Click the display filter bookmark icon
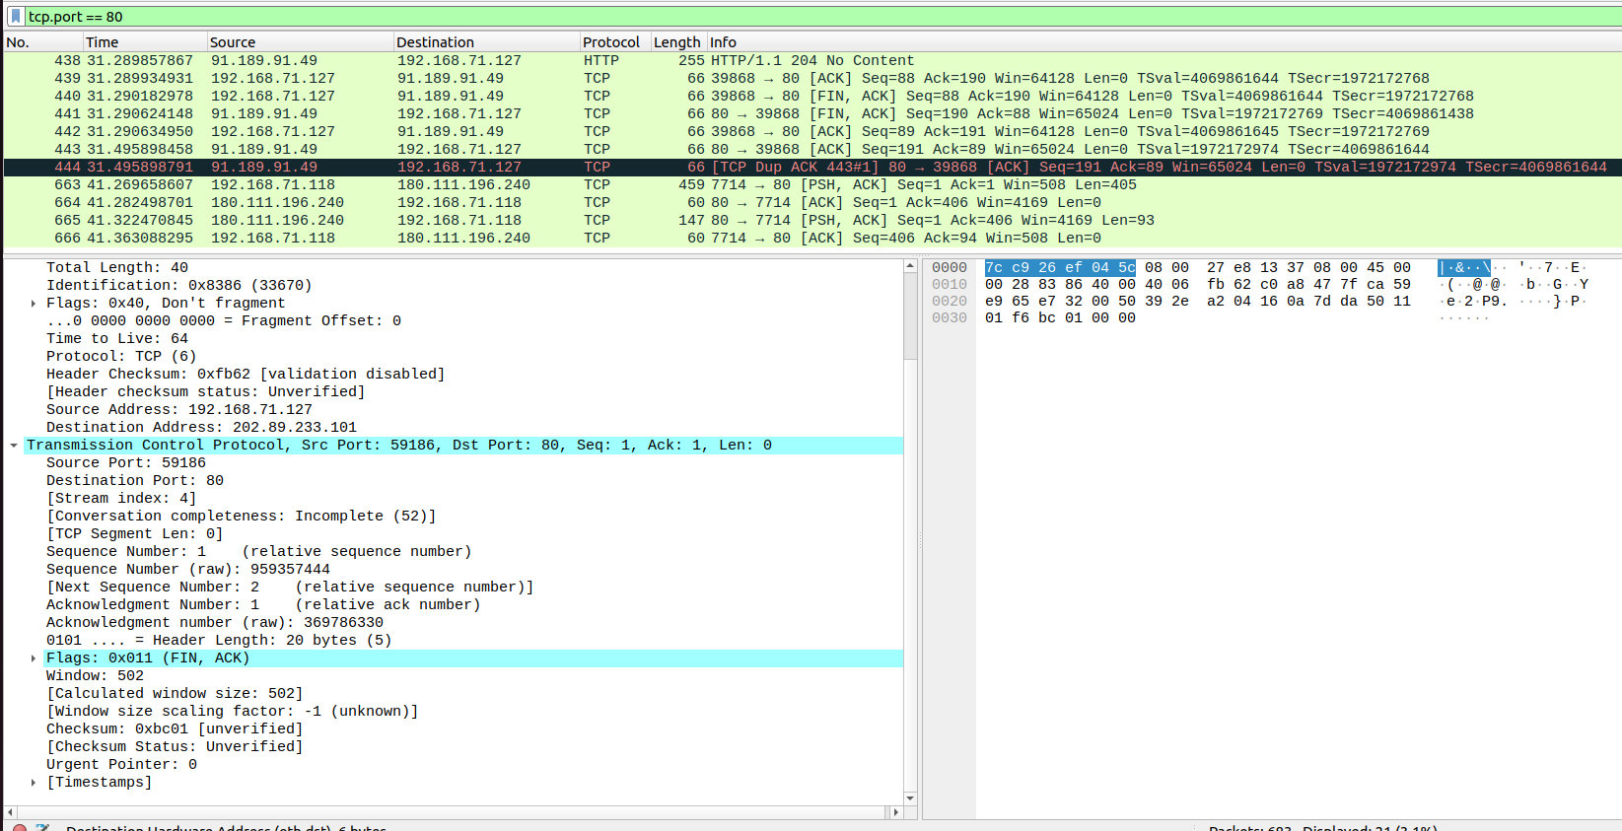Screen dimensions: 1622x831 click(x=15, y=16)
